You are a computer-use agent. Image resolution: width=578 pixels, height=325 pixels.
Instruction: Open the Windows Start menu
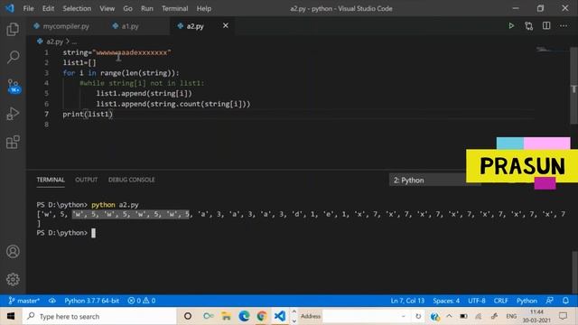coord(11,316)
